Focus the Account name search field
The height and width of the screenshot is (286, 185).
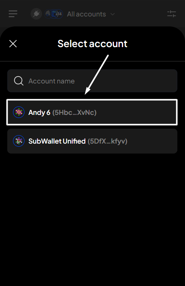92,81
